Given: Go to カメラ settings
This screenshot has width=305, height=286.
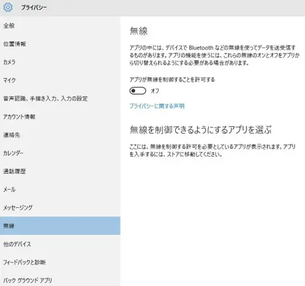Looking at the screenshot, I should (x=60, y=62).
